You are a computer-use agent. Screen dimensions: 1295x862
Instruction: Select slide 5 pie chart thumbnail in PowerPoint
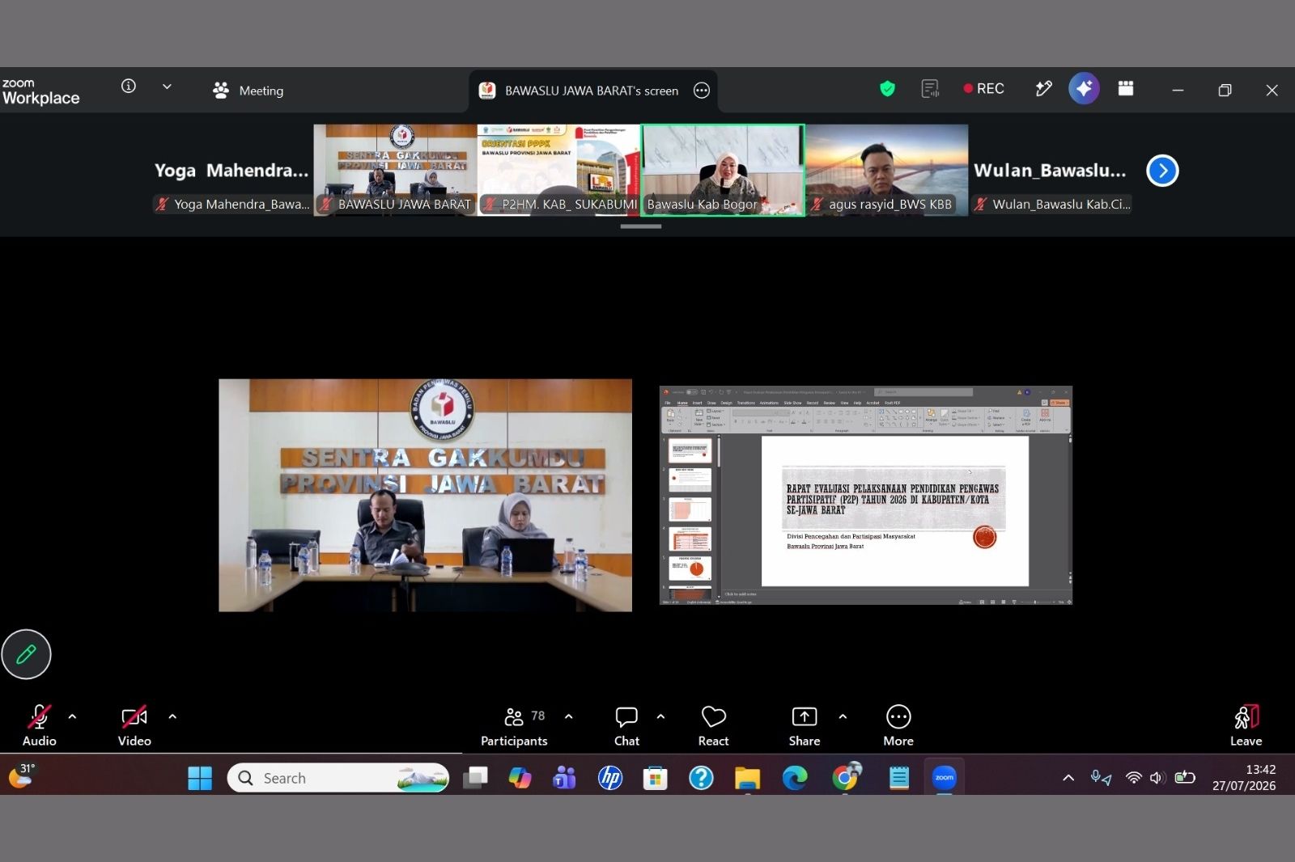(690, 568)
